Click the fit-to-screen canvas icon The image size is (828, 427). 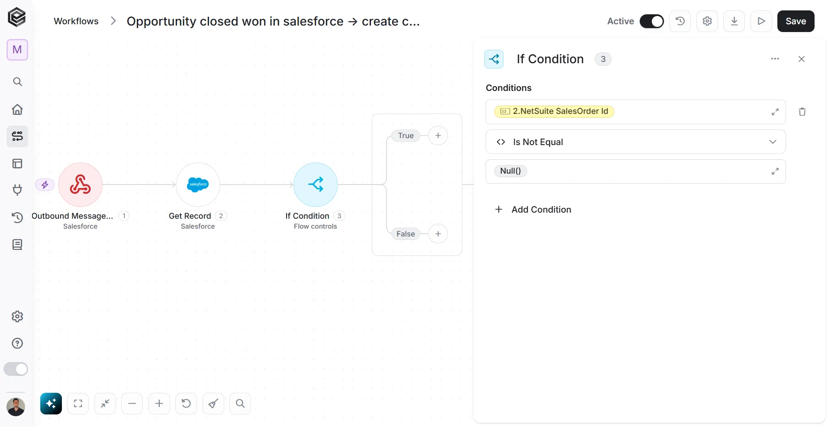coord(78,404)
